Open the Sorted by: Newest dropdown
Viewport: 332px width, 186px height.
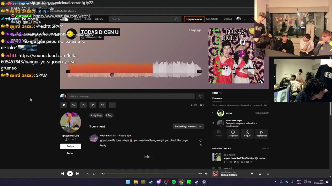click(x=188, y=126)
